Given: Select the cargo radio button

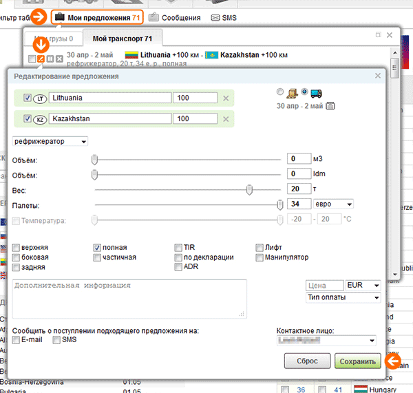Looking at the screenshot, I should 279,93.
